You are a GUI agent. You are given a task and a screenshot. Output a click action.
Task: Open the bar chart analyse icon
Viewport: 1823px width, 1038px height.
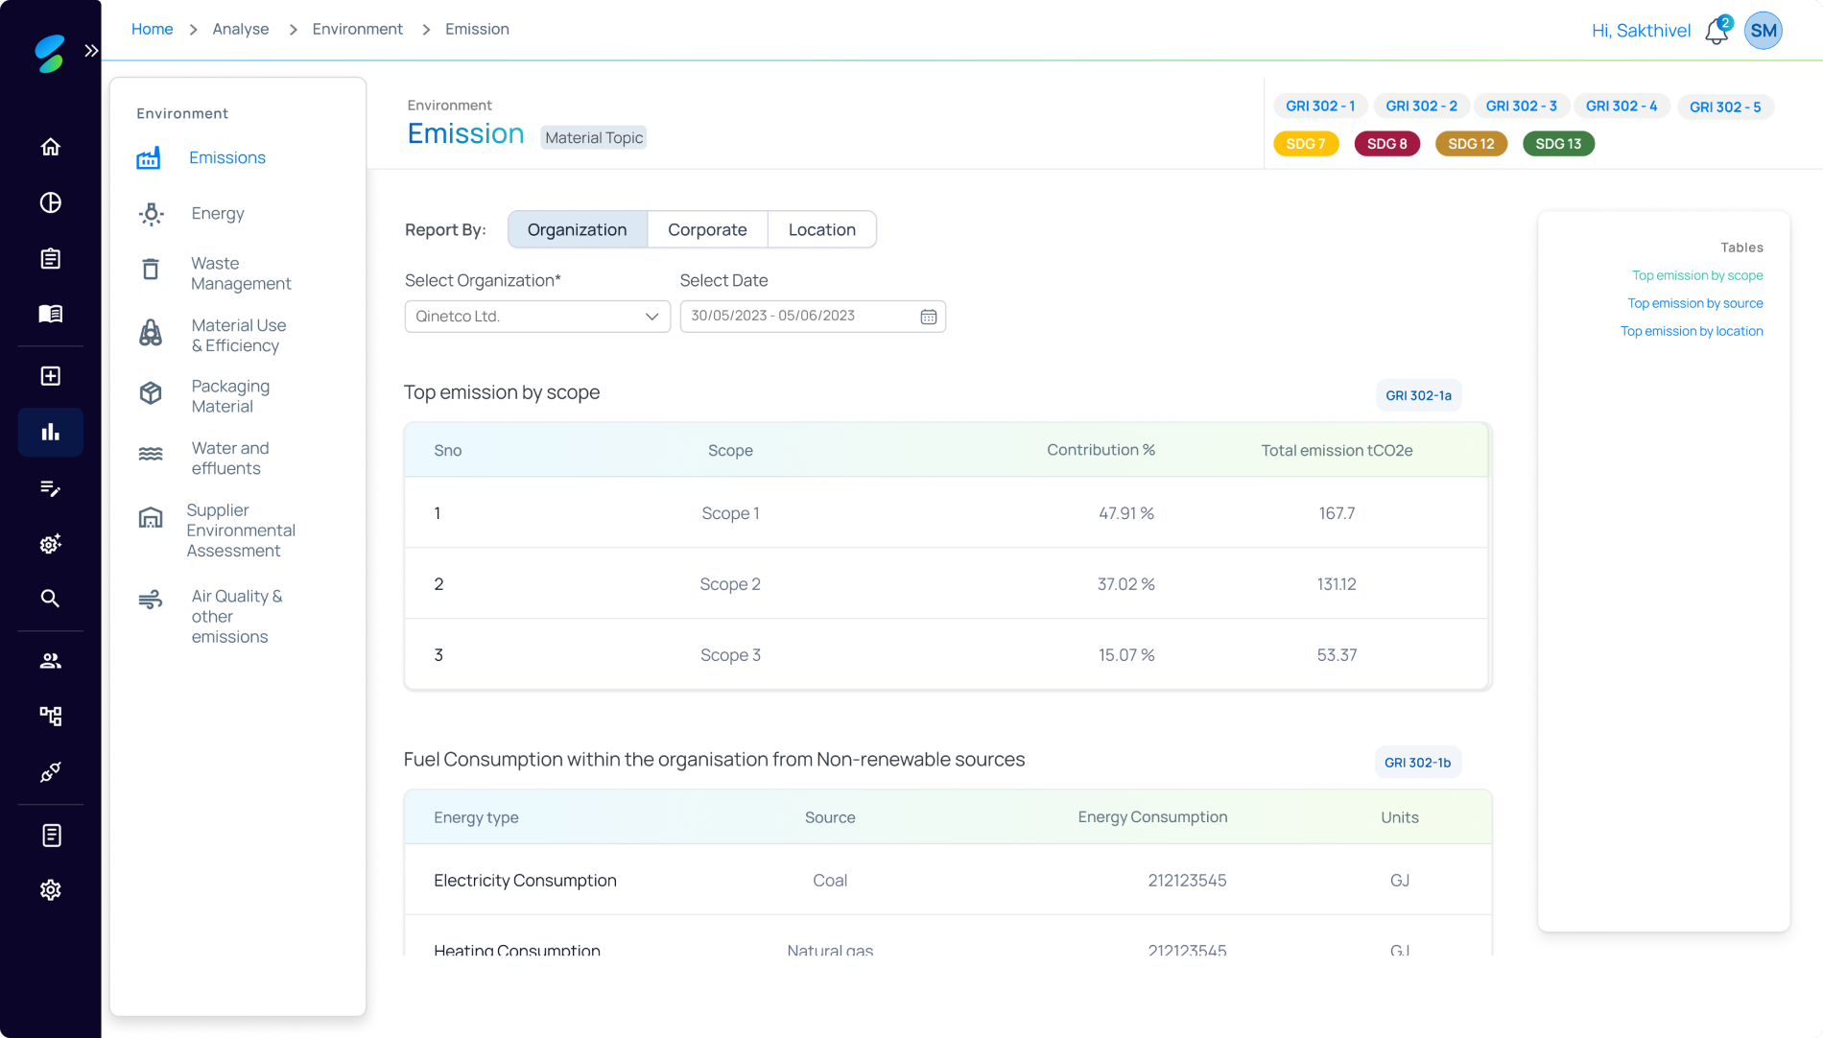pyautogui.click(x=51, y=433)
